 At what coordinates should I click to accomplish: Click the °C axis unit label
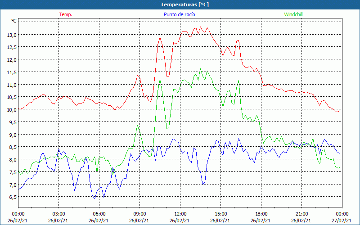(x=14, y=21)
